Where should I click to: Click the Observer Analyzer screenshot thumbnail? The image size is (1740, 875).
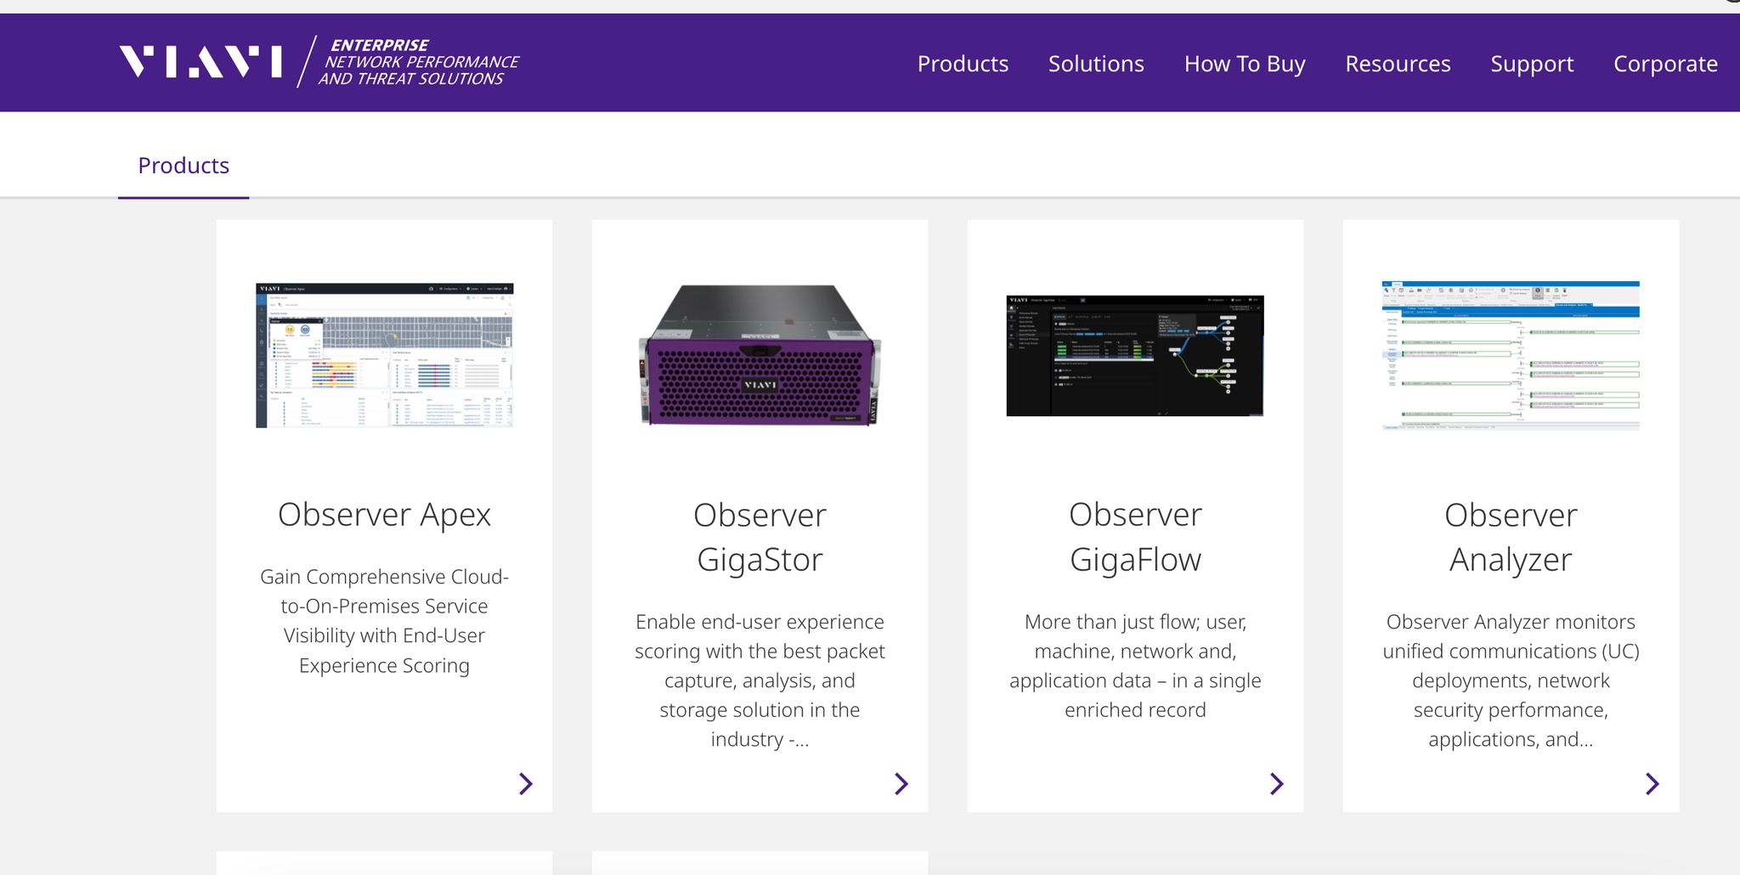click(x=1511, y=355)
